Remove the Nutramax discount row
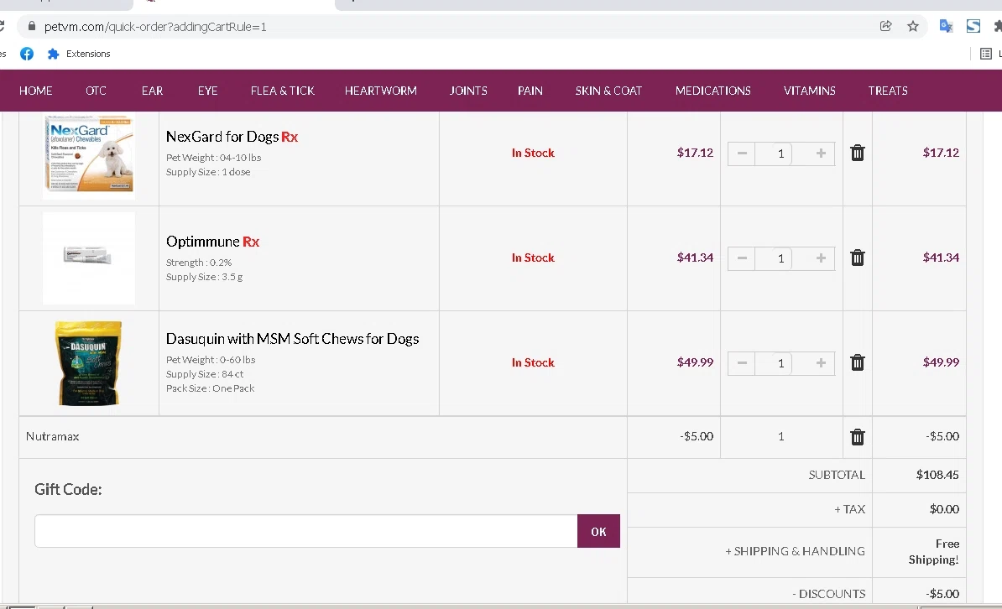 (x=858, y=436)
